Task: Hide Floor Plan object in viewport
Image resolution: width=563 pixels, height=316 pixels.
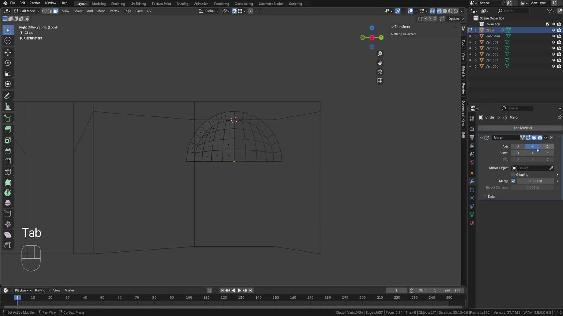Action: (x=553, y=36)
